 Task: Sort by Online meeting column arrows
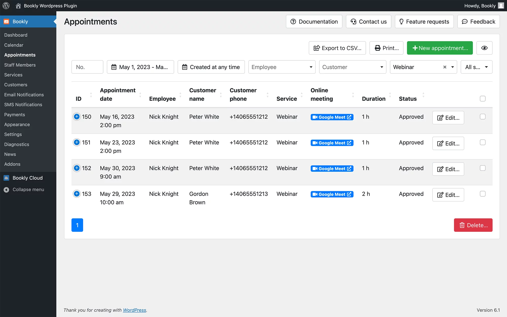coord(353,95)
